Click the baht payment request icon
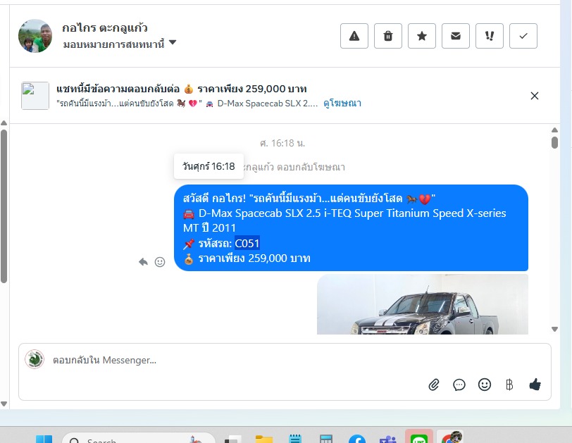The image size is (572, 443). 509,385
